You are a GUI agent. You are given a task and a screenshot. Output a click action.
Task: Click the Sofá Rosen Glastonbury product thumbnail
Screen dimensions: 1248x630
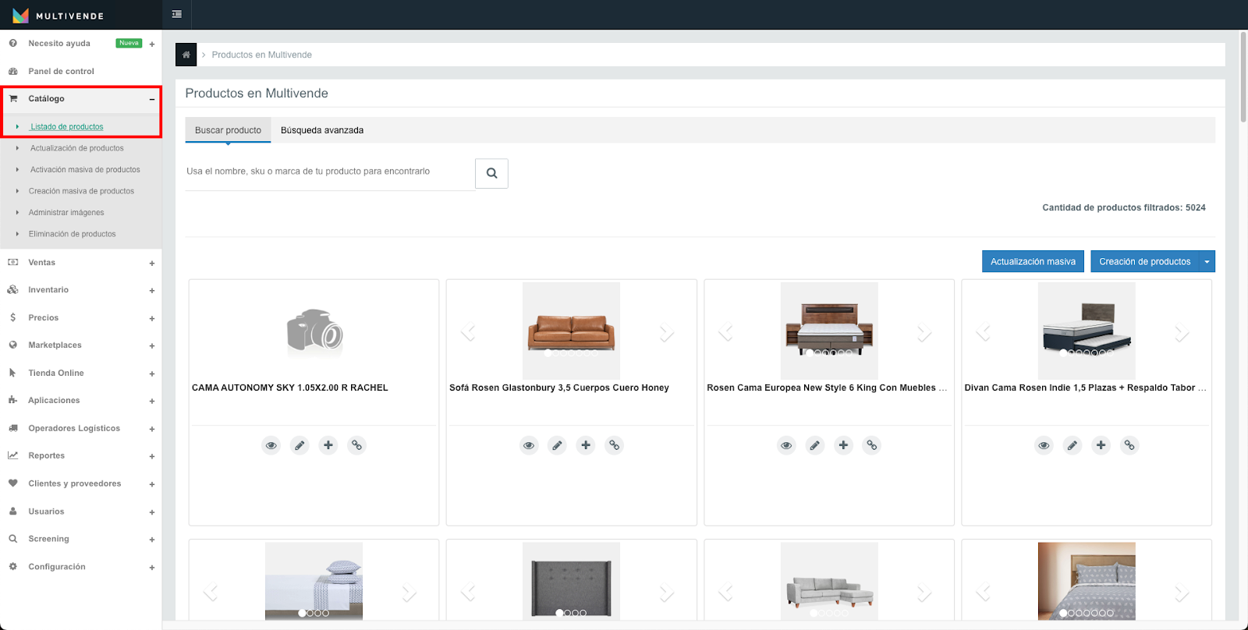[571, 331]
